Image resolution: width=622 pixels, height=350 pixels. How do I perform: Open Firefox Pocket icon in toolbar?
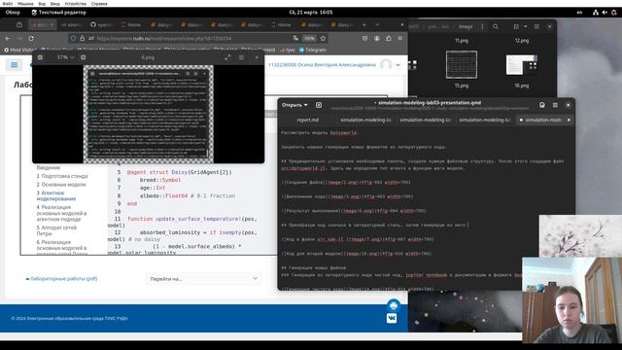[x=365, y=39]
